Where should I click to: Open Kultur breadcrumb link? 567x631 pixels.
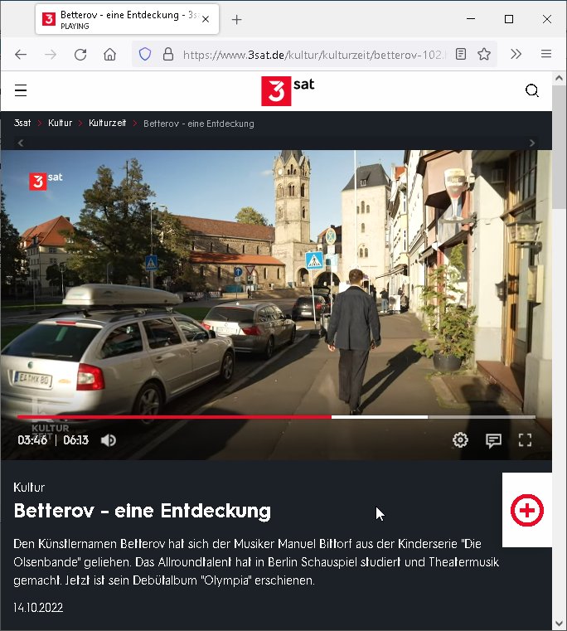(60, 124)
